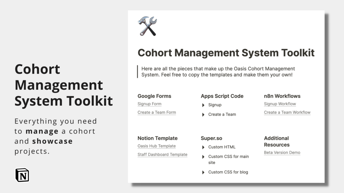Expand the Custom HTML toggle arrow

pos(203,147)
